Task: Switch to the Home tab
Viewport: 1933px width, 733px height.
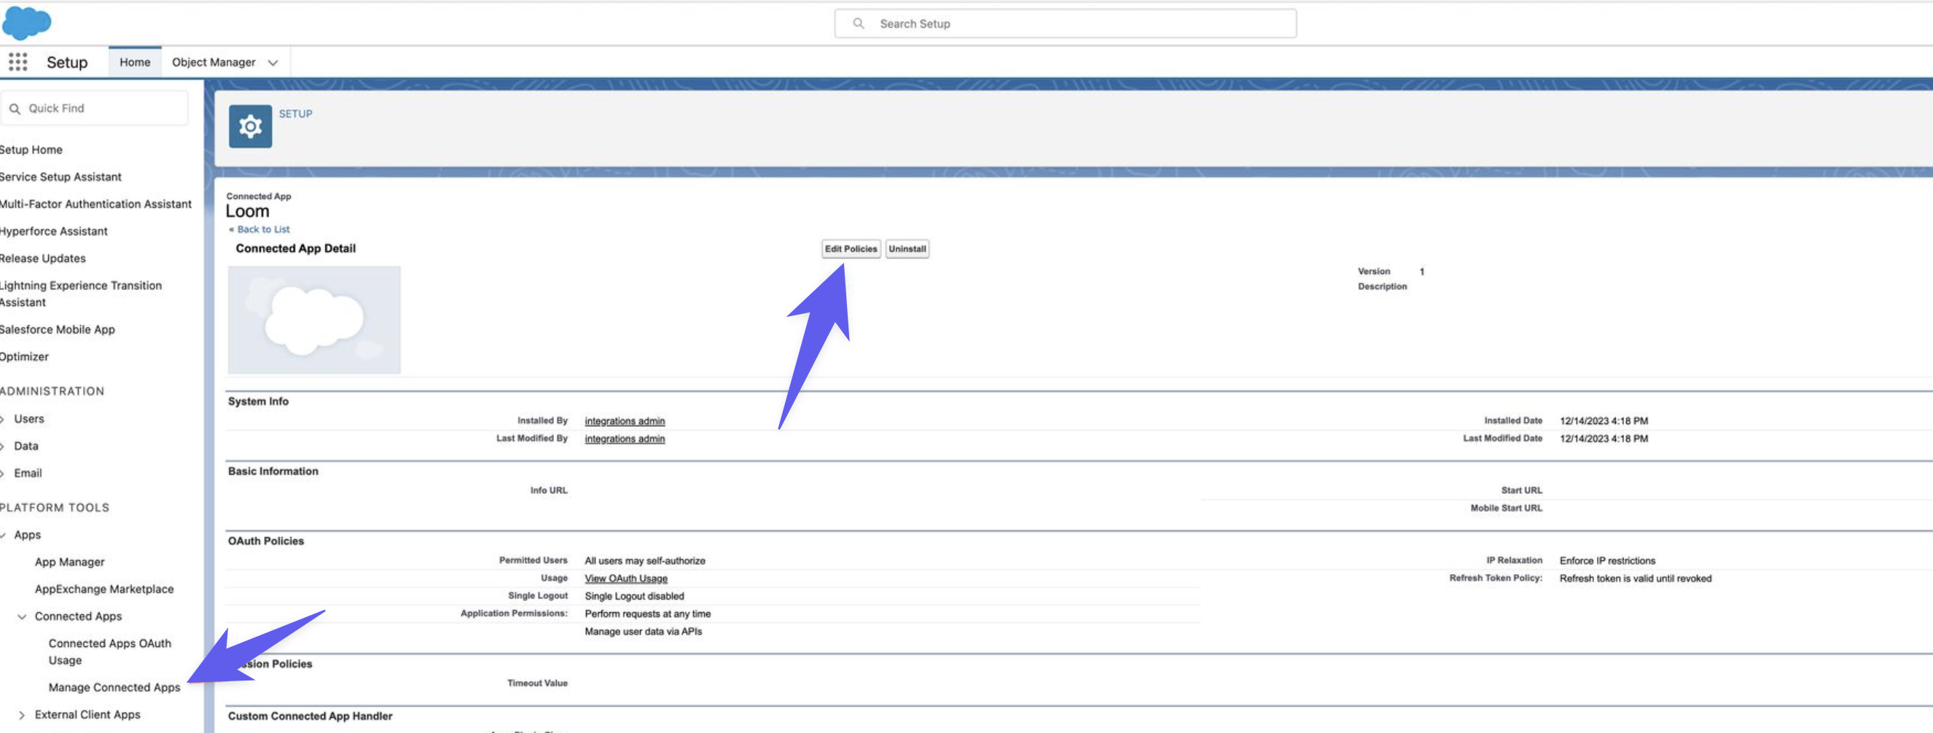Action: tap(134, 61)
